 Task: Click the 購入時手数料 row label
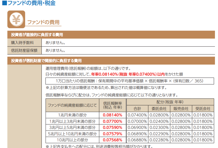click(22, 43)
